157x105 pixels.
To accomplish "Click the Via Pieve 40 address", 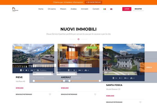I will pyautogui.click(x=20, y=81).
